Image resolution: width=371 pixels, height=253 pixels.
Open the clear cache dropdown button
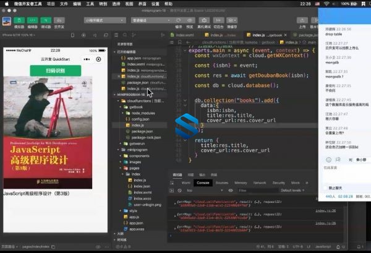pyautogui.click(x=232, y=20)
